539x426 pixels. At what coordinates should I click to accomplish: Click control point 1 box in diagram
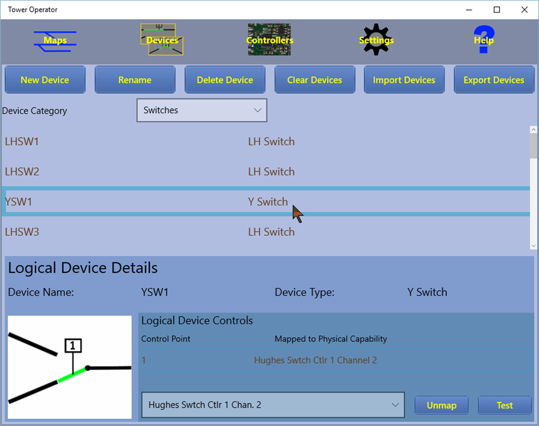[x=73, y=346]
